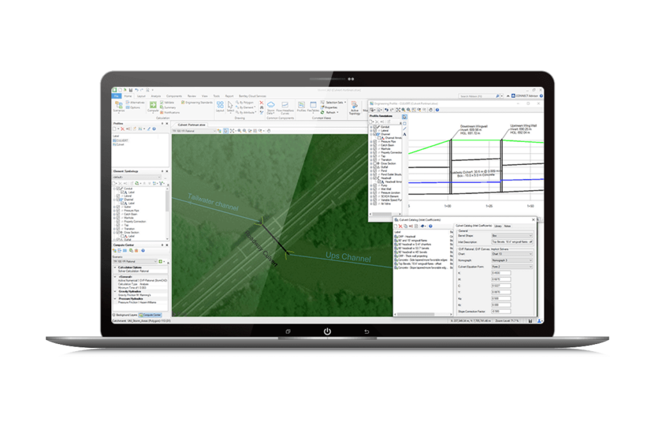Click the Flow-Headloss Curves icon
This screenshot has height=426, width=655.
coord(284,105)
